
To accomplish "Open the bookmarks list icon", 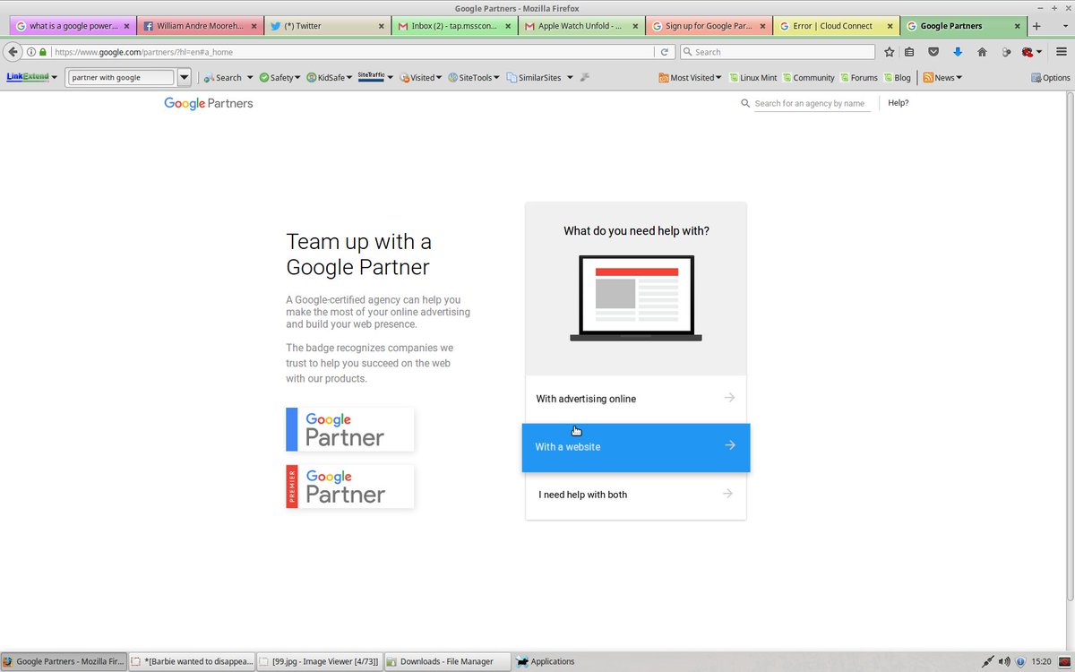I will coord(909,52).
